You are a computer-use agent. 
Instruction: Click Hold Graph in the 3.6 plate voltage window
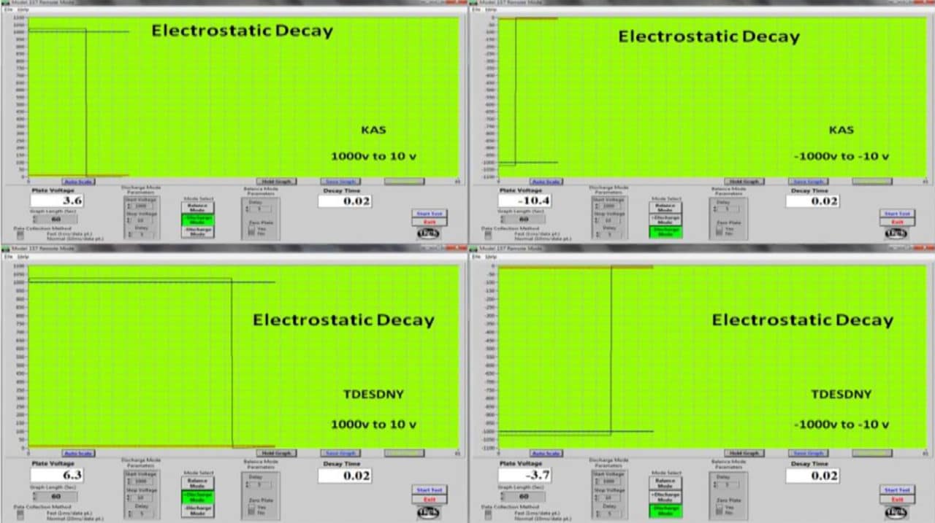[x=275, y=182]
